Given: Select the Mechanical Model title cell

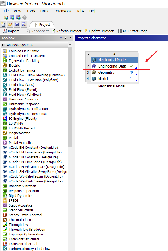Looking at the screenshot, I should (x=114, y=60).
